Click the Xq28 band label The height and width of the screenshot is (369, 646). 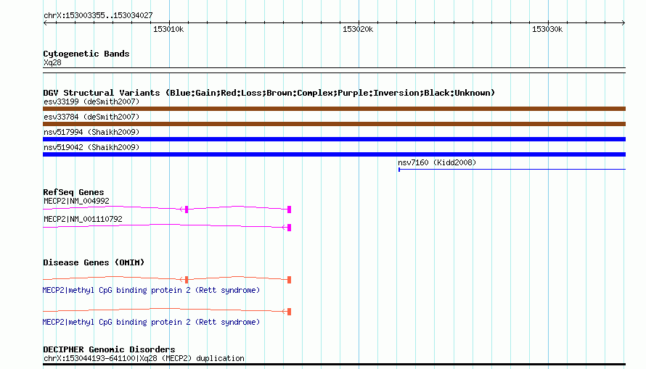[x=52, y=62]
